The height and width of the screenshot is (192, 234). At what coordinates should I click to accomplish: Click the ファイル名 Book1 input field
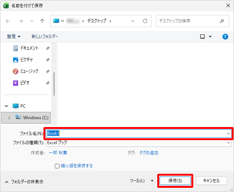coord(139,134)
